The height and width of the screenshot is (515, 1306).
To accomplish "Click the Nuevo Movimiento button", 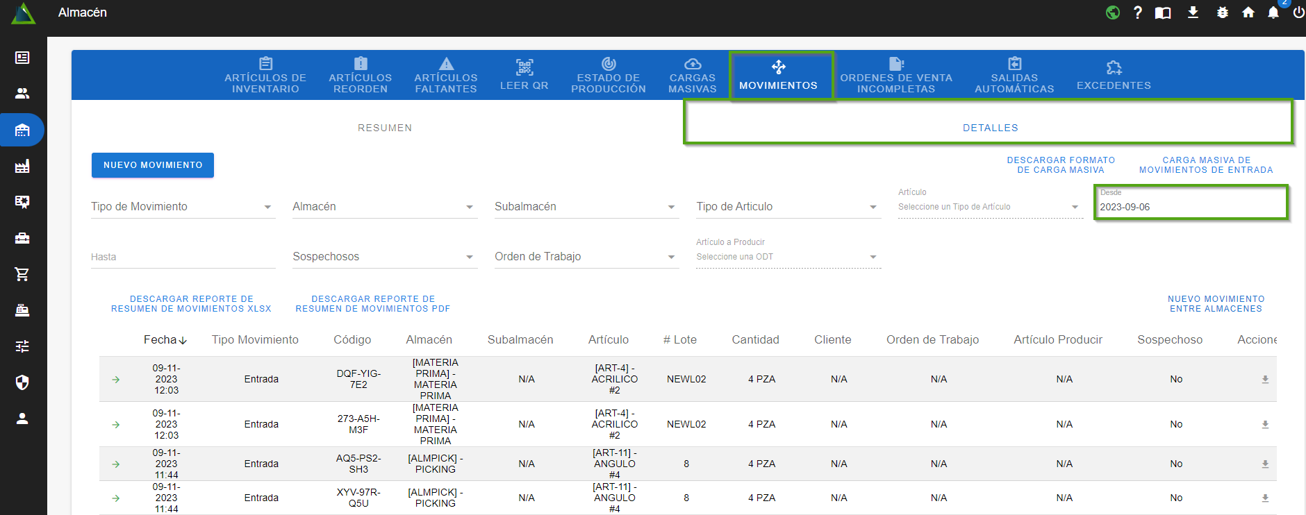I will pos(153,165).
